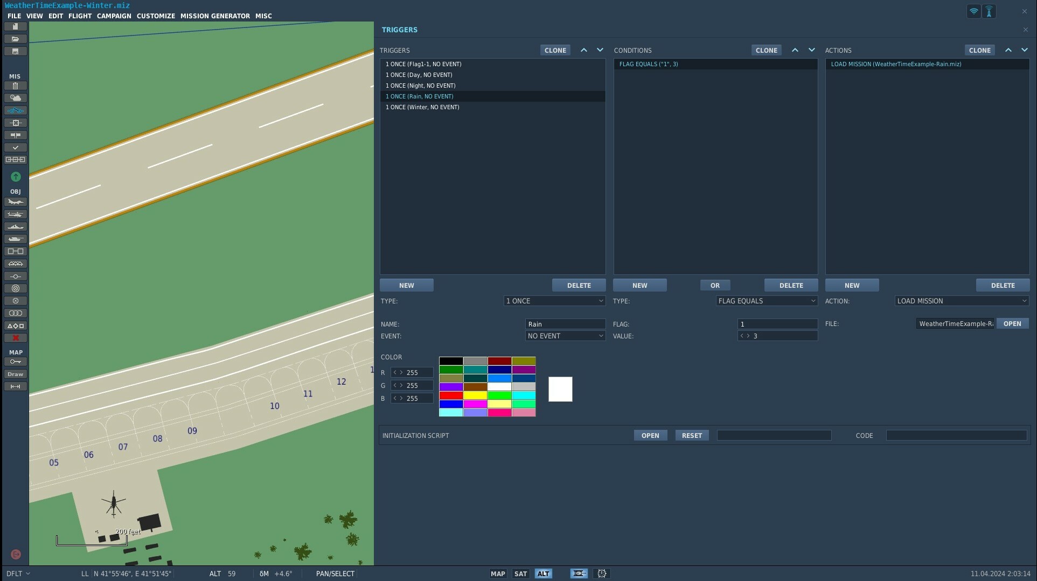Open the CAMPAIGN menu

click(114, 16)
